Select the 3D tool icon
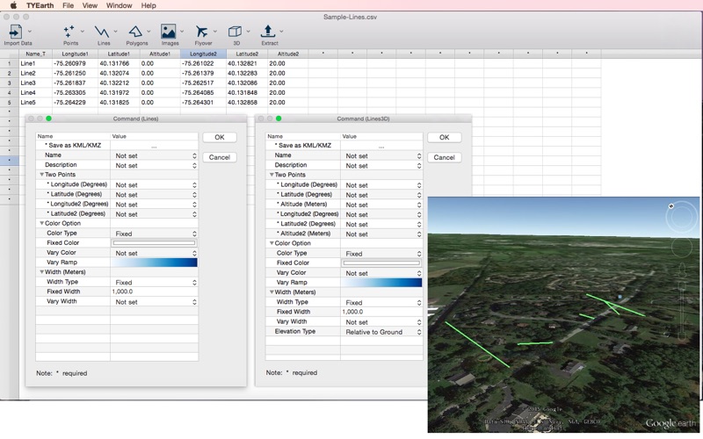The width and height of the screenshot is (703, 439). tap(235, 32)
